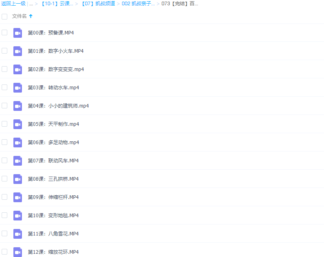Tick the checkbox for 第09课：伸缩栏杆.MP4
This screenshot has width=324, height=257.
coord(4,197)
